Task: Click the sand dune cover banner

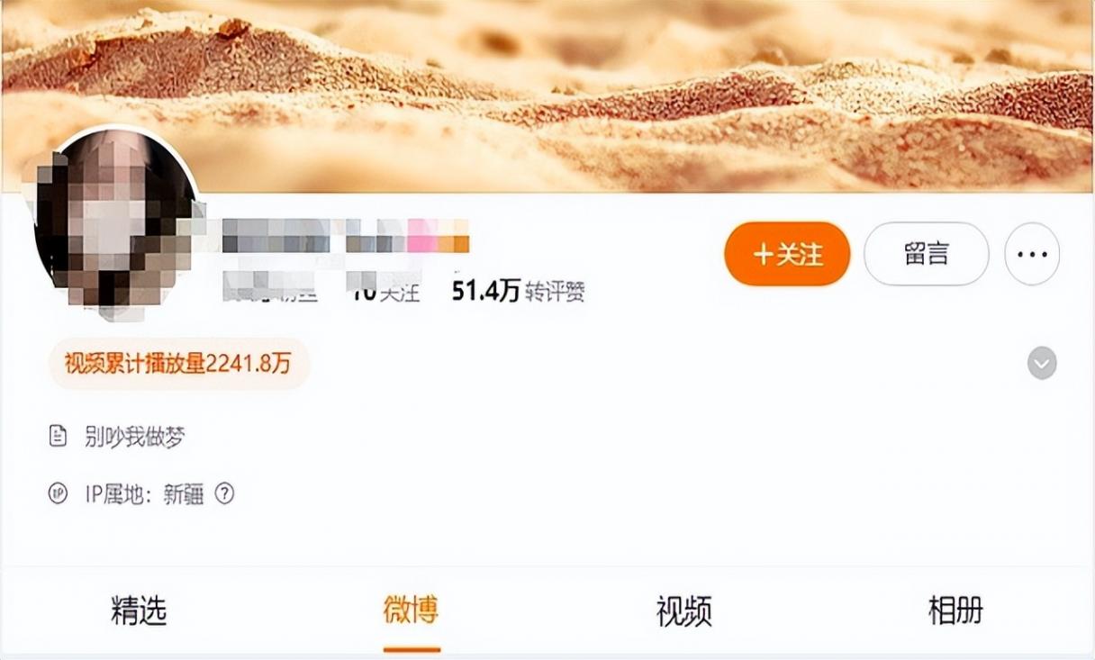Action: click(547, 95)
